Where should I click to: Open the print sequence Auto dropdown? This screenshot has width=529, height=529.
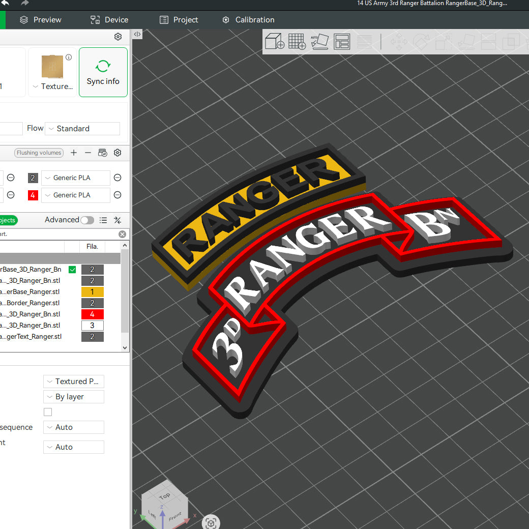click(73, 427)
